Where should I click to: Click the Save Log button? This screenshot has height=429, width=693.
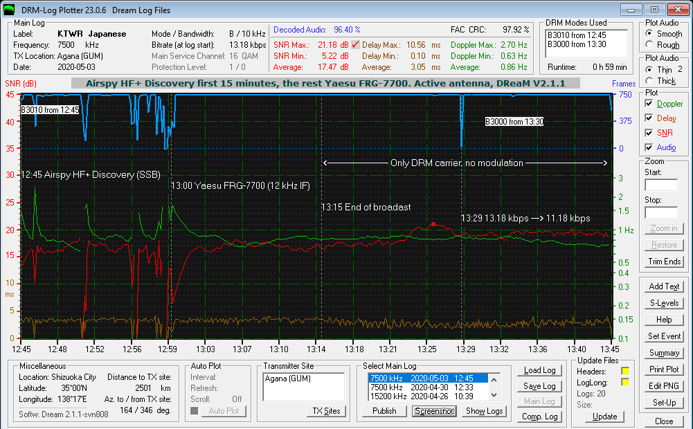click(539, 385)
